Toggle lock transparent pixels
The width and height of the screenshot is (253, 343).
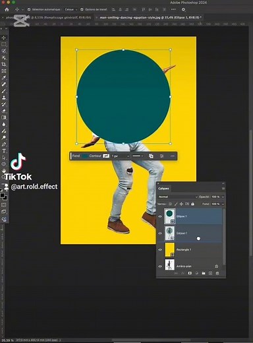tap(170, 204)
